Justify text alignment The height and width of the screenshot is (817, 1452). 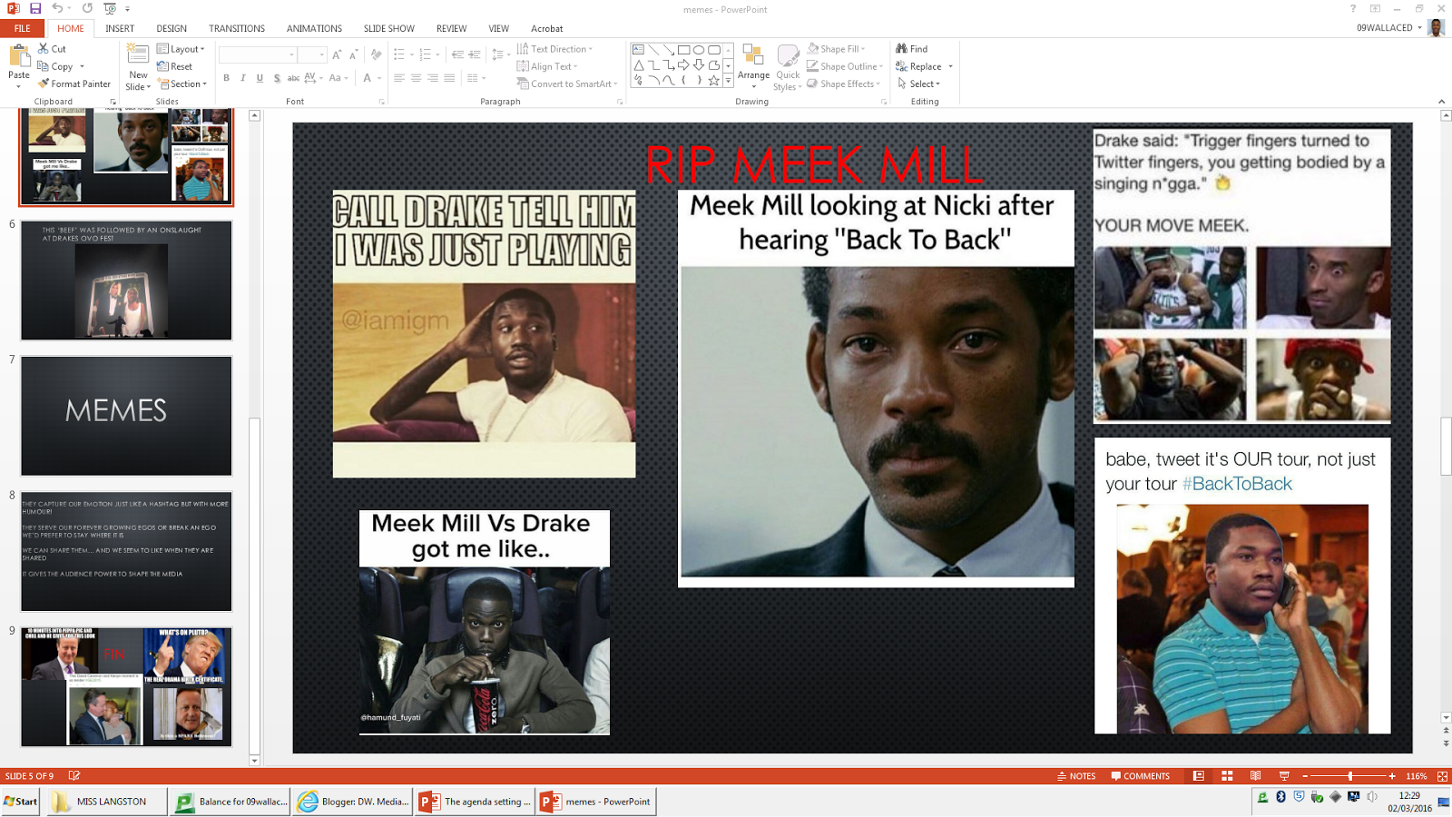(x=449, y=78)
